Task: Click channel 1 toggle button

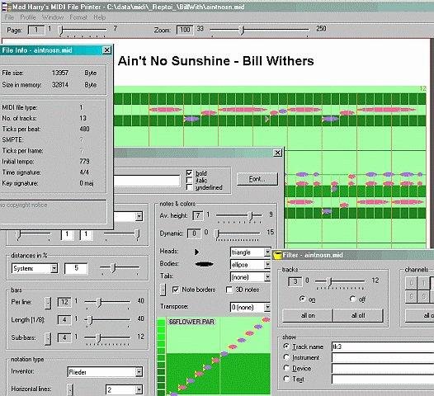Action: point(423,283)
